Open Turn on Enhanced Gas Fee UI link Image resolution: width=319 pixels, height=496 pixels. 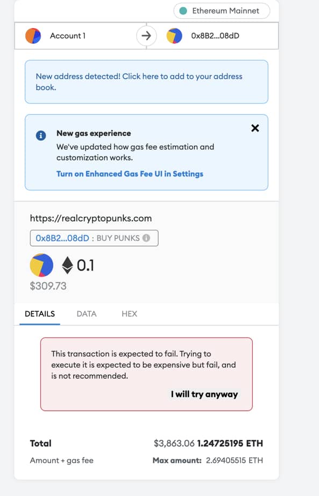130,174
